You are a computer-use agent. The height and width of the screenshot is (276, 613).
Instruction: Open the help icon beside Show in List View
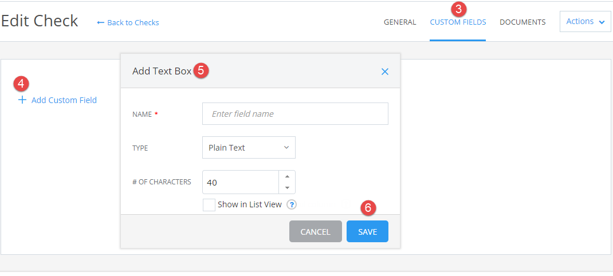coord(291,204)
